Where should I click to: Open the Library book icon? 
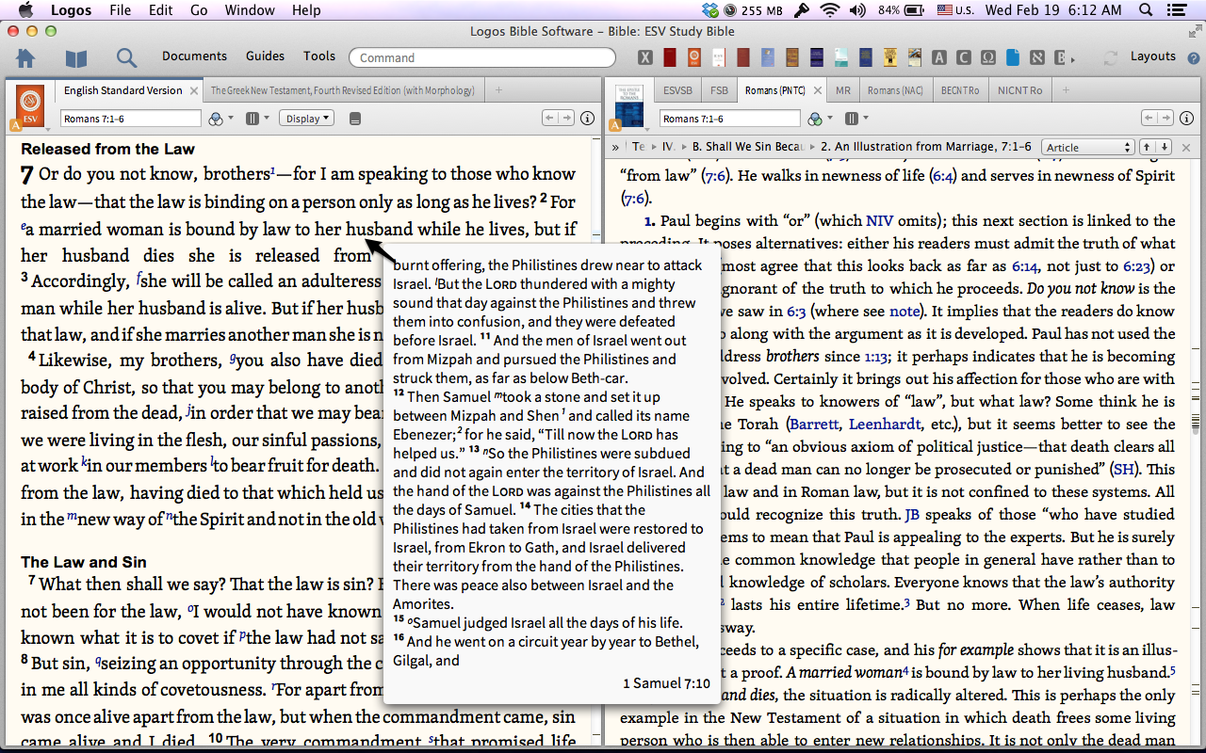pos(76,58)
